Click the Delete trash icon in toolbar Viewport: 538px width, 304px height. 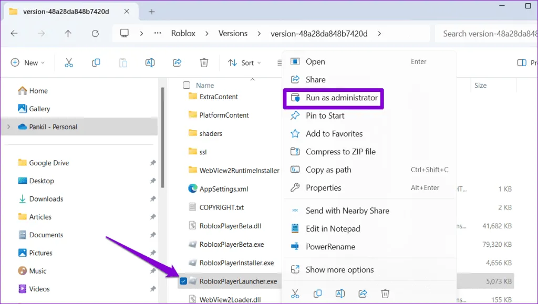(x=204, y=63)
